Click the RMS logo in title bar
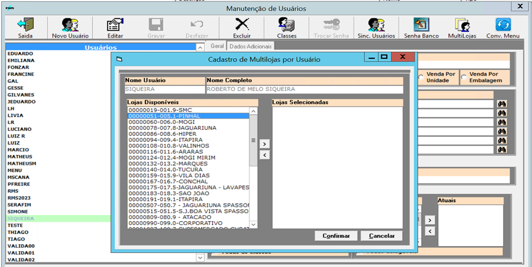Viewport: 532px width, 267px height. pos(10,8)
